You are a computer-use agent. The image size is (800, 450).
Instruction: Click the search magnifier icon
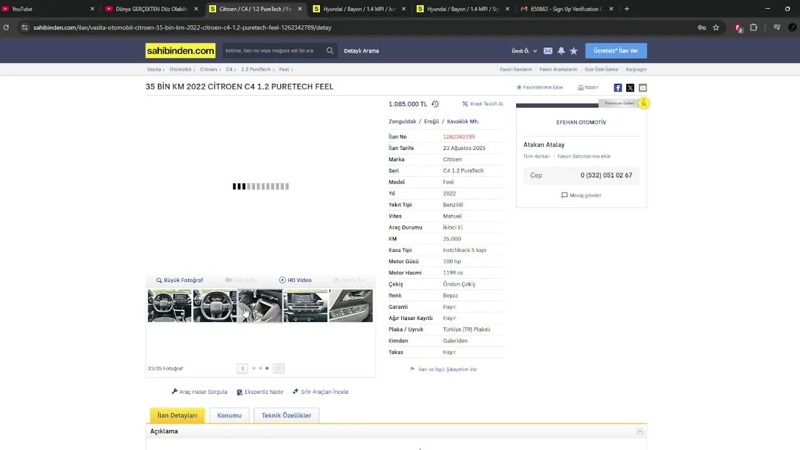point(330,51)
